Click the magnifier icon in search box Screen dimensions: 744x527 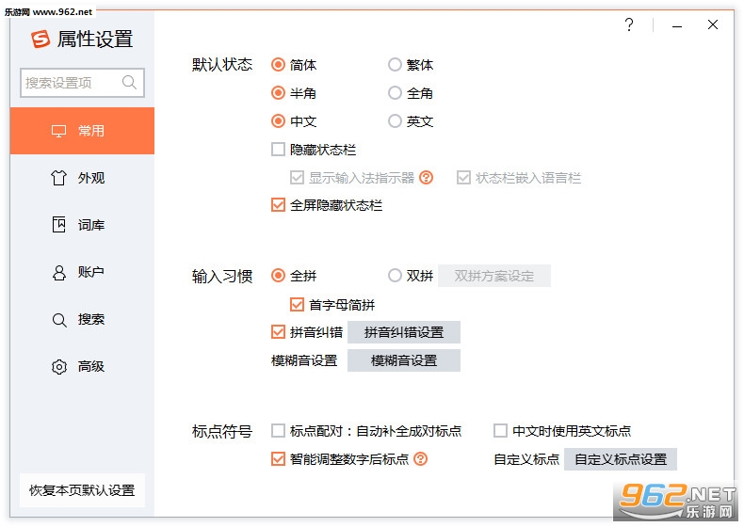tap(129, 83)
